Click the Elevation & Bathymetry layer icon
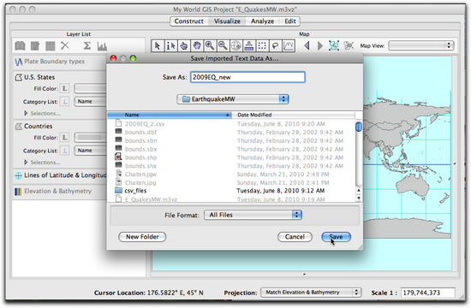Viewport: 471px width, 308px height. [18, 192]
